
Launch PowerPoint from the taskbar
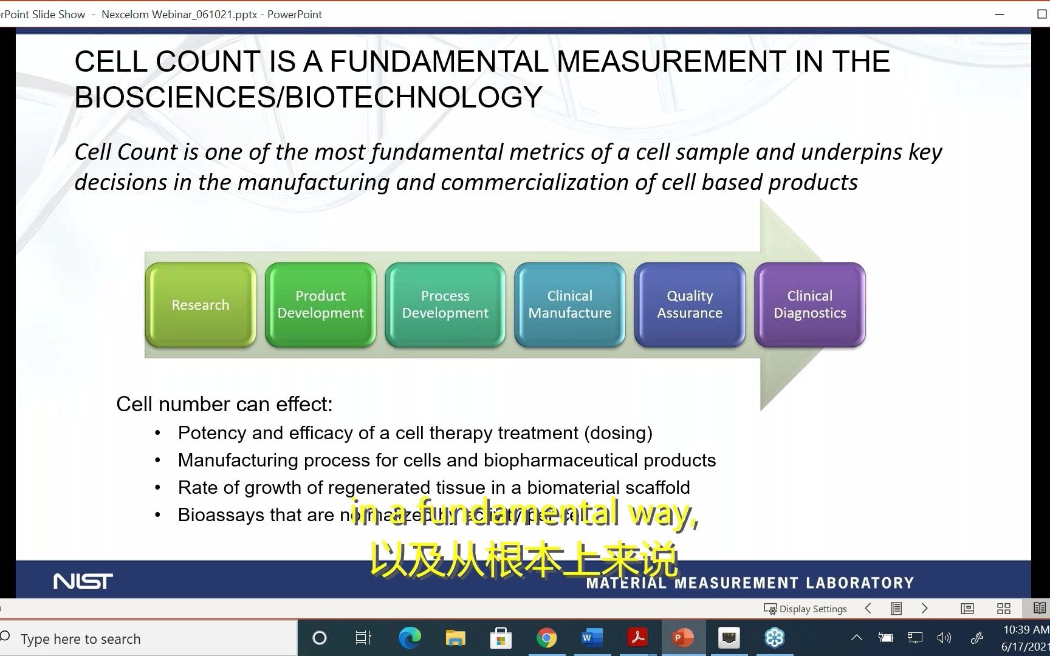(683, 638)
